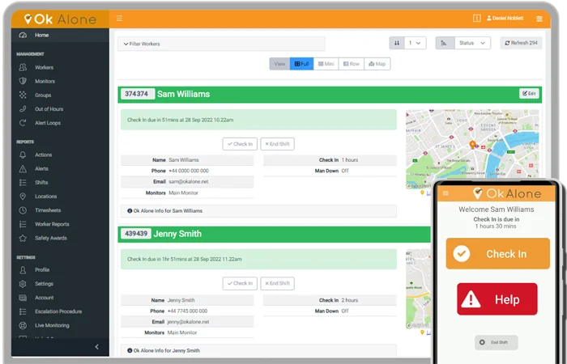Image resolution: width=567 pixels, height=364 pixels.
Task: Open the sort number dropdown showing 1
Action: [x=415, y=43]
